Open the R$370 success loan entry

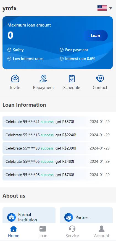[x=57, y=122]
